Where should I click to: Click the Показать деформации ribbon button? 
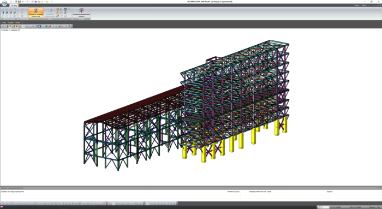tap(50, 13)
